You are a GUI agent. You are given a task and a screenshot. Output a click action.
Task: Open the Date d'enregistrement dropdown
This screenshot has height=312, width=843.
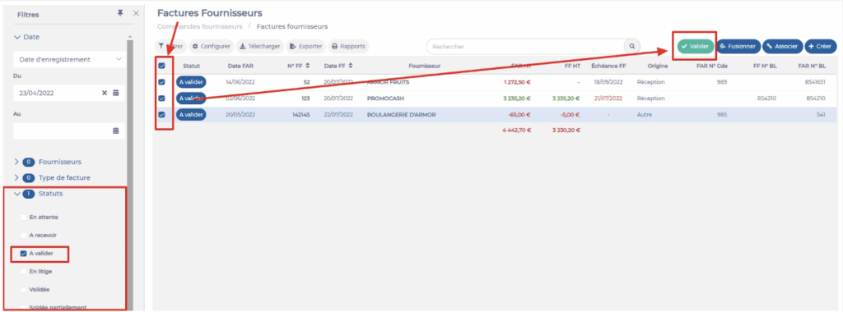(x=69, y=59)
